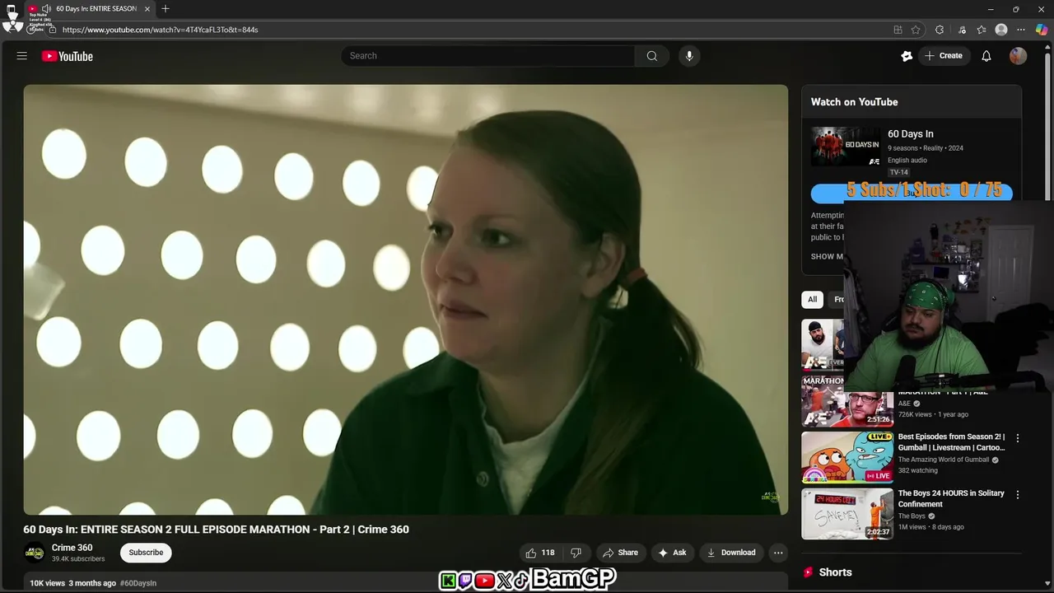
Task: Click the icon left of Create
Action: point(907,56)
